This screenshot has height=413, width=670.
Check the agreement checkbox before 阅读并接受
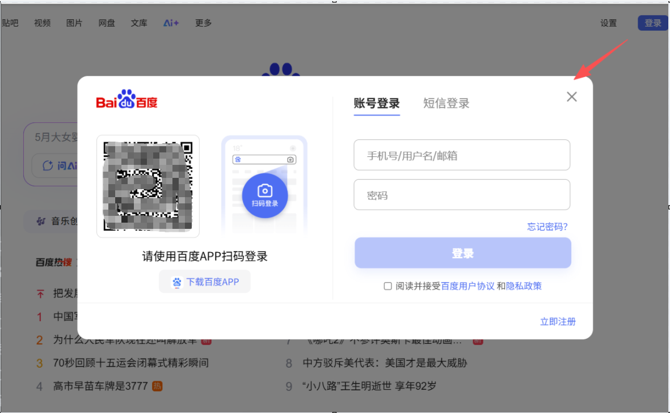coord(387,286)
